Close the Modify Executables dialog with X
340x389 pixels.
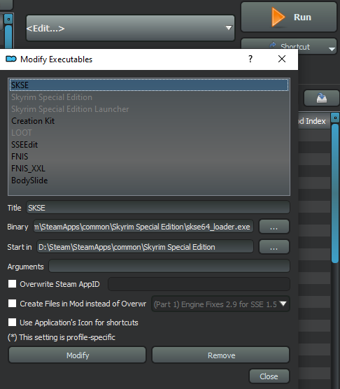click(x=282, y=59)
